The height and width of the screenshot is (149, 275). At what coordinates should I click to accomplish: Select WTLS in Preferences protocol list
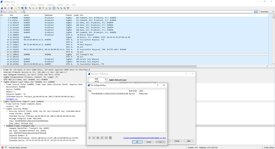coord(97,82)
